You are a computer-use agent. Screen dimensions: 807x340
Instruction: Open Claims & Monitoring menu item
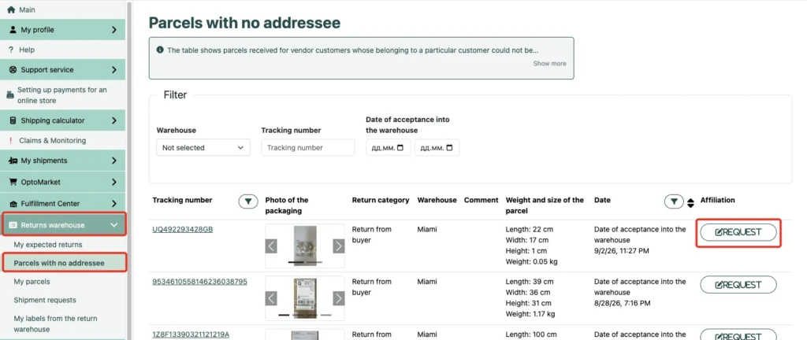tap(53, 141)
